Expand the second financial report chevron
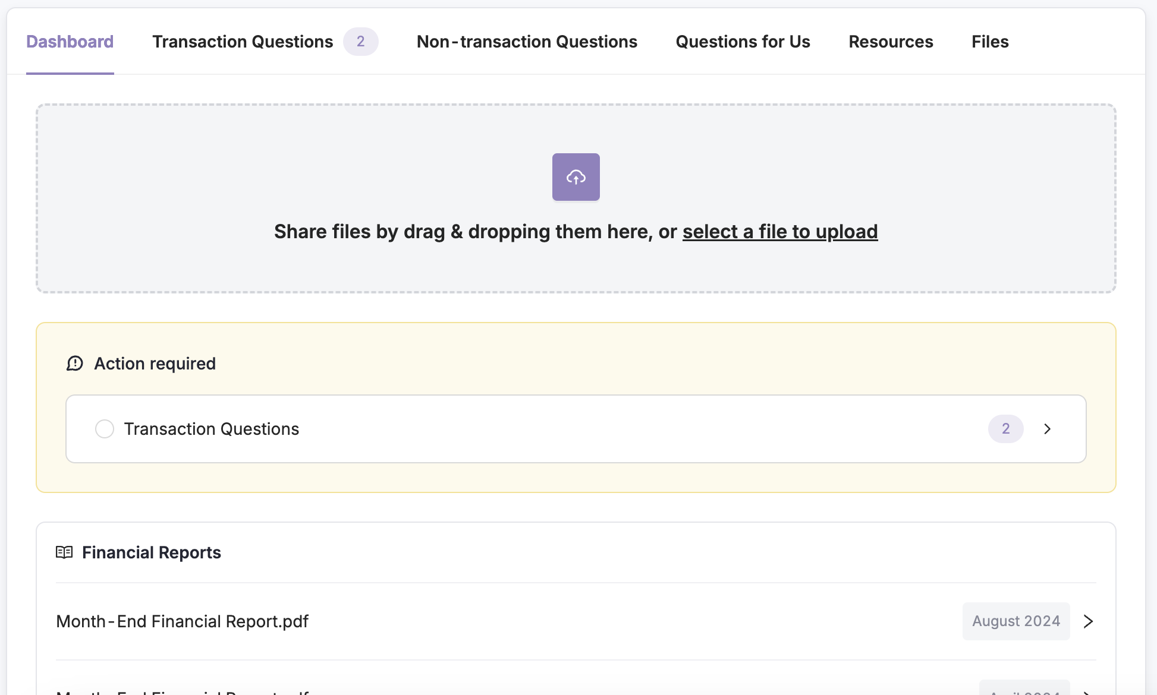1157x695 pixels. point(1088,692)
